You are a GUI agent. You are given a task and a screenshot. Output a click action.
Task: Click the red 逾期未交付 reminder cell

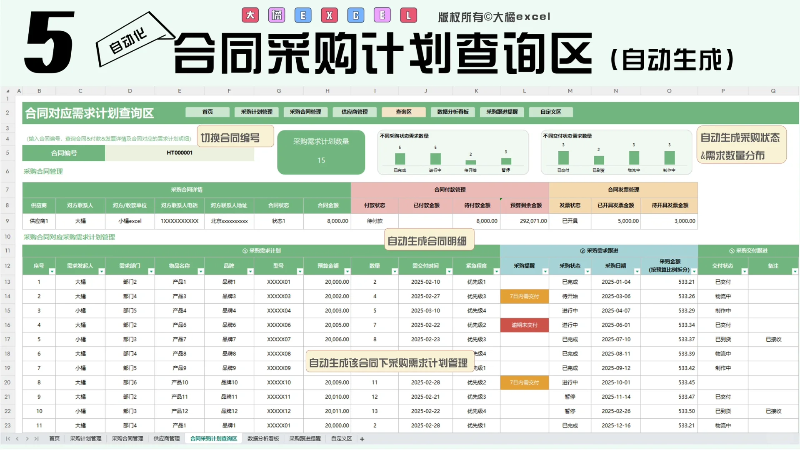[525, 325]
